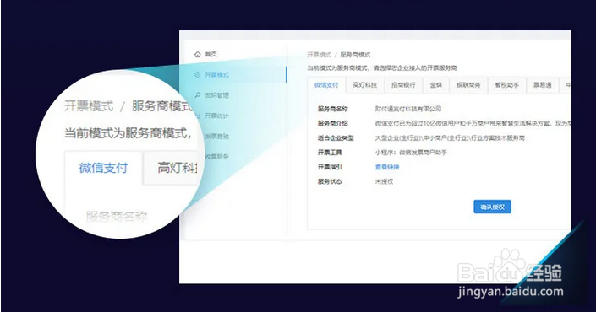Click the company name 财付通支付科技有限公司
Screen dimensions: 596x312
[x=408, y=109]
